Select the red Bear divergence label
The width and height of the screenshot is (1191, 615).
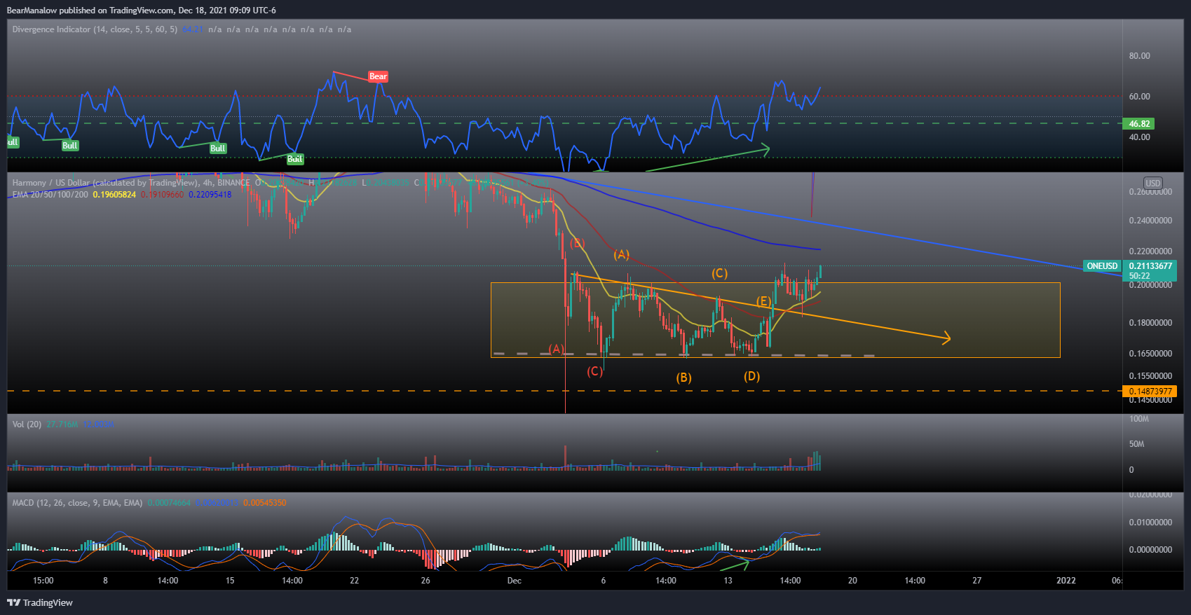(378, 76)
